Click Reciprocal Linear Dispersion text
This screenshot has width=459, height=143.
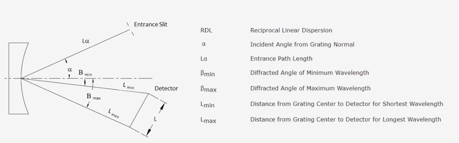[x=291, y=30]
